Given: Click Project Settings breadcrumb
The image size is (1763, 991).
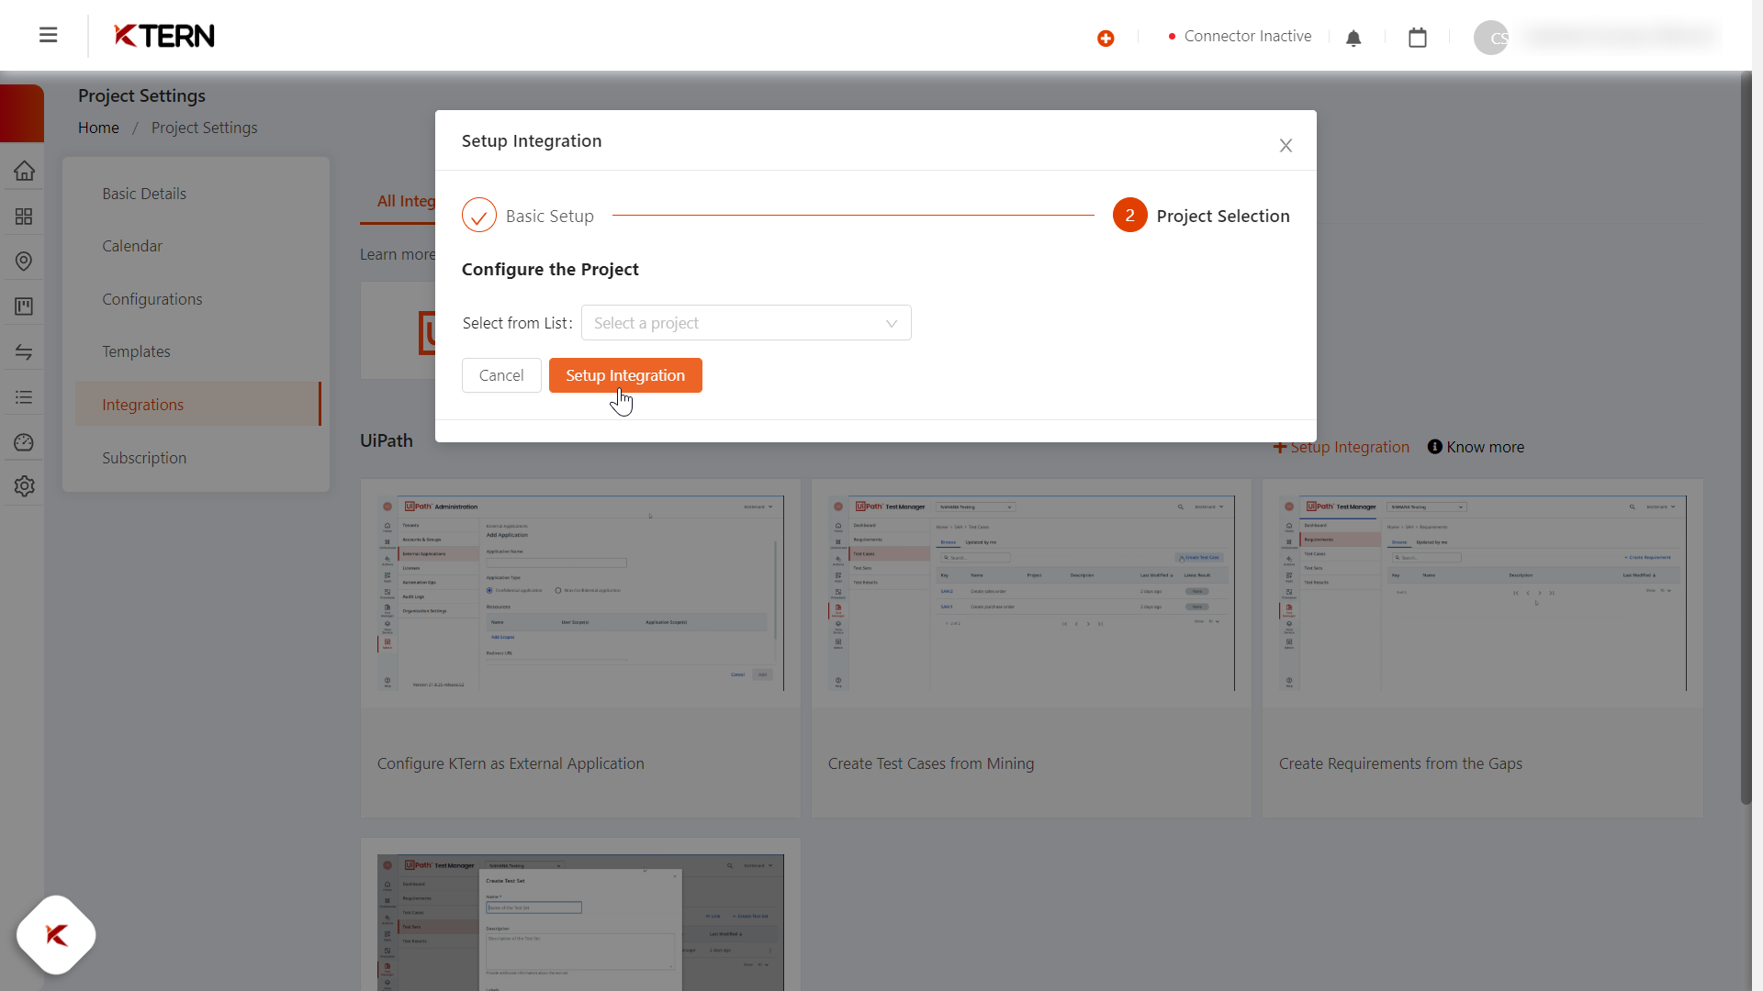Looking at the screenshot, I should click(x=204, y=128).
